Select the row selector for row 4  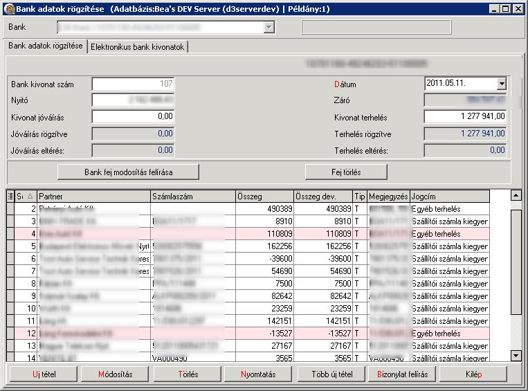[10, 233]
